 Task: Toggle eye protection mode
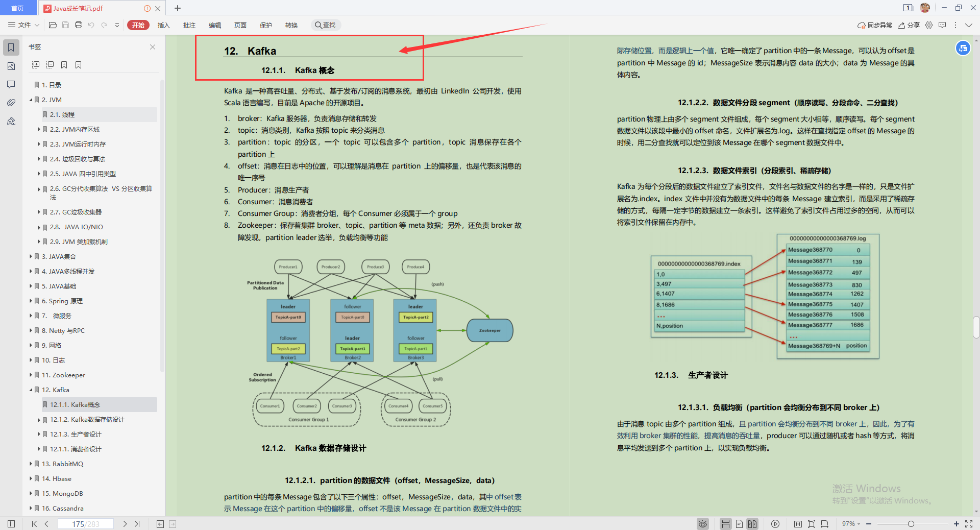click(x=703, y=524)
